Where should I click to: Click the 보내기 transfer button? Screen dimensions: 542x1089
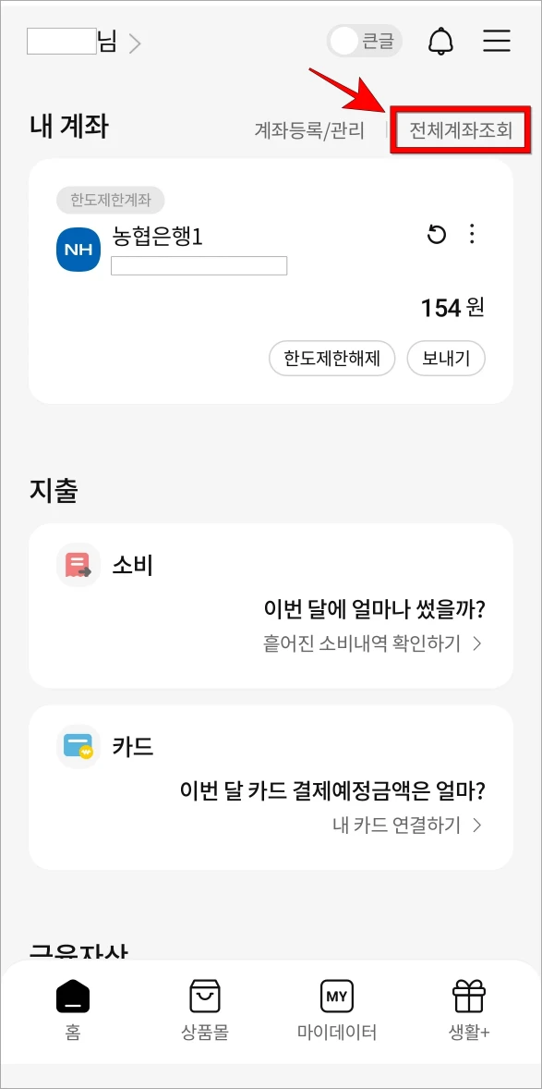pyautogui.click(x=446, y=359)
